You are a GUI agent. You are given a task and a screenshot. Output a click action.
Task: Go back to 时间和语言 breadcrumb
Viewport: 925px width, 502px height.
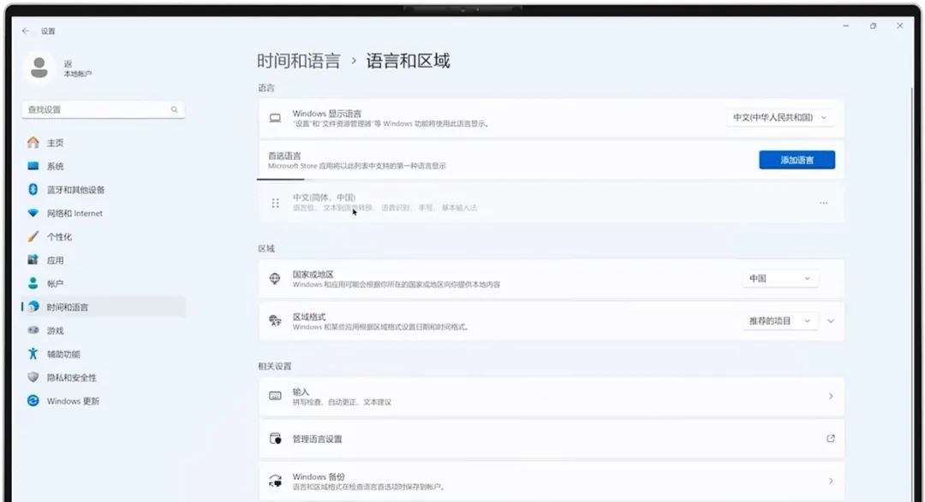(299, 61)
